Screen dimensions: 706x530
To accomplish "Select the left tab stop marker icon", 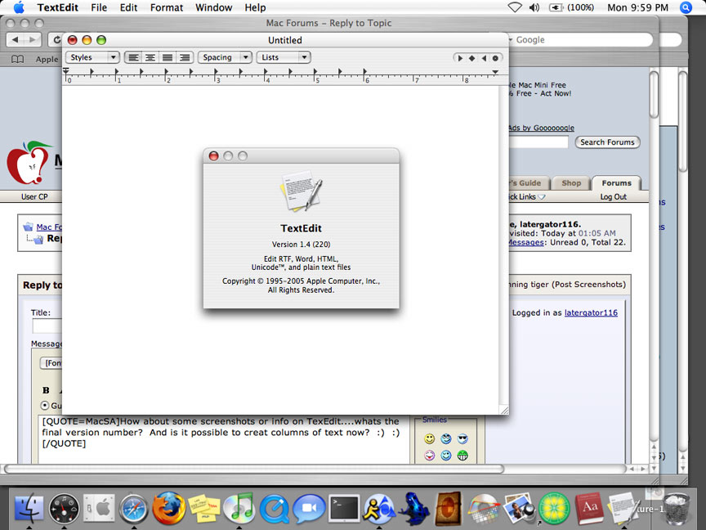I will 460,58.
